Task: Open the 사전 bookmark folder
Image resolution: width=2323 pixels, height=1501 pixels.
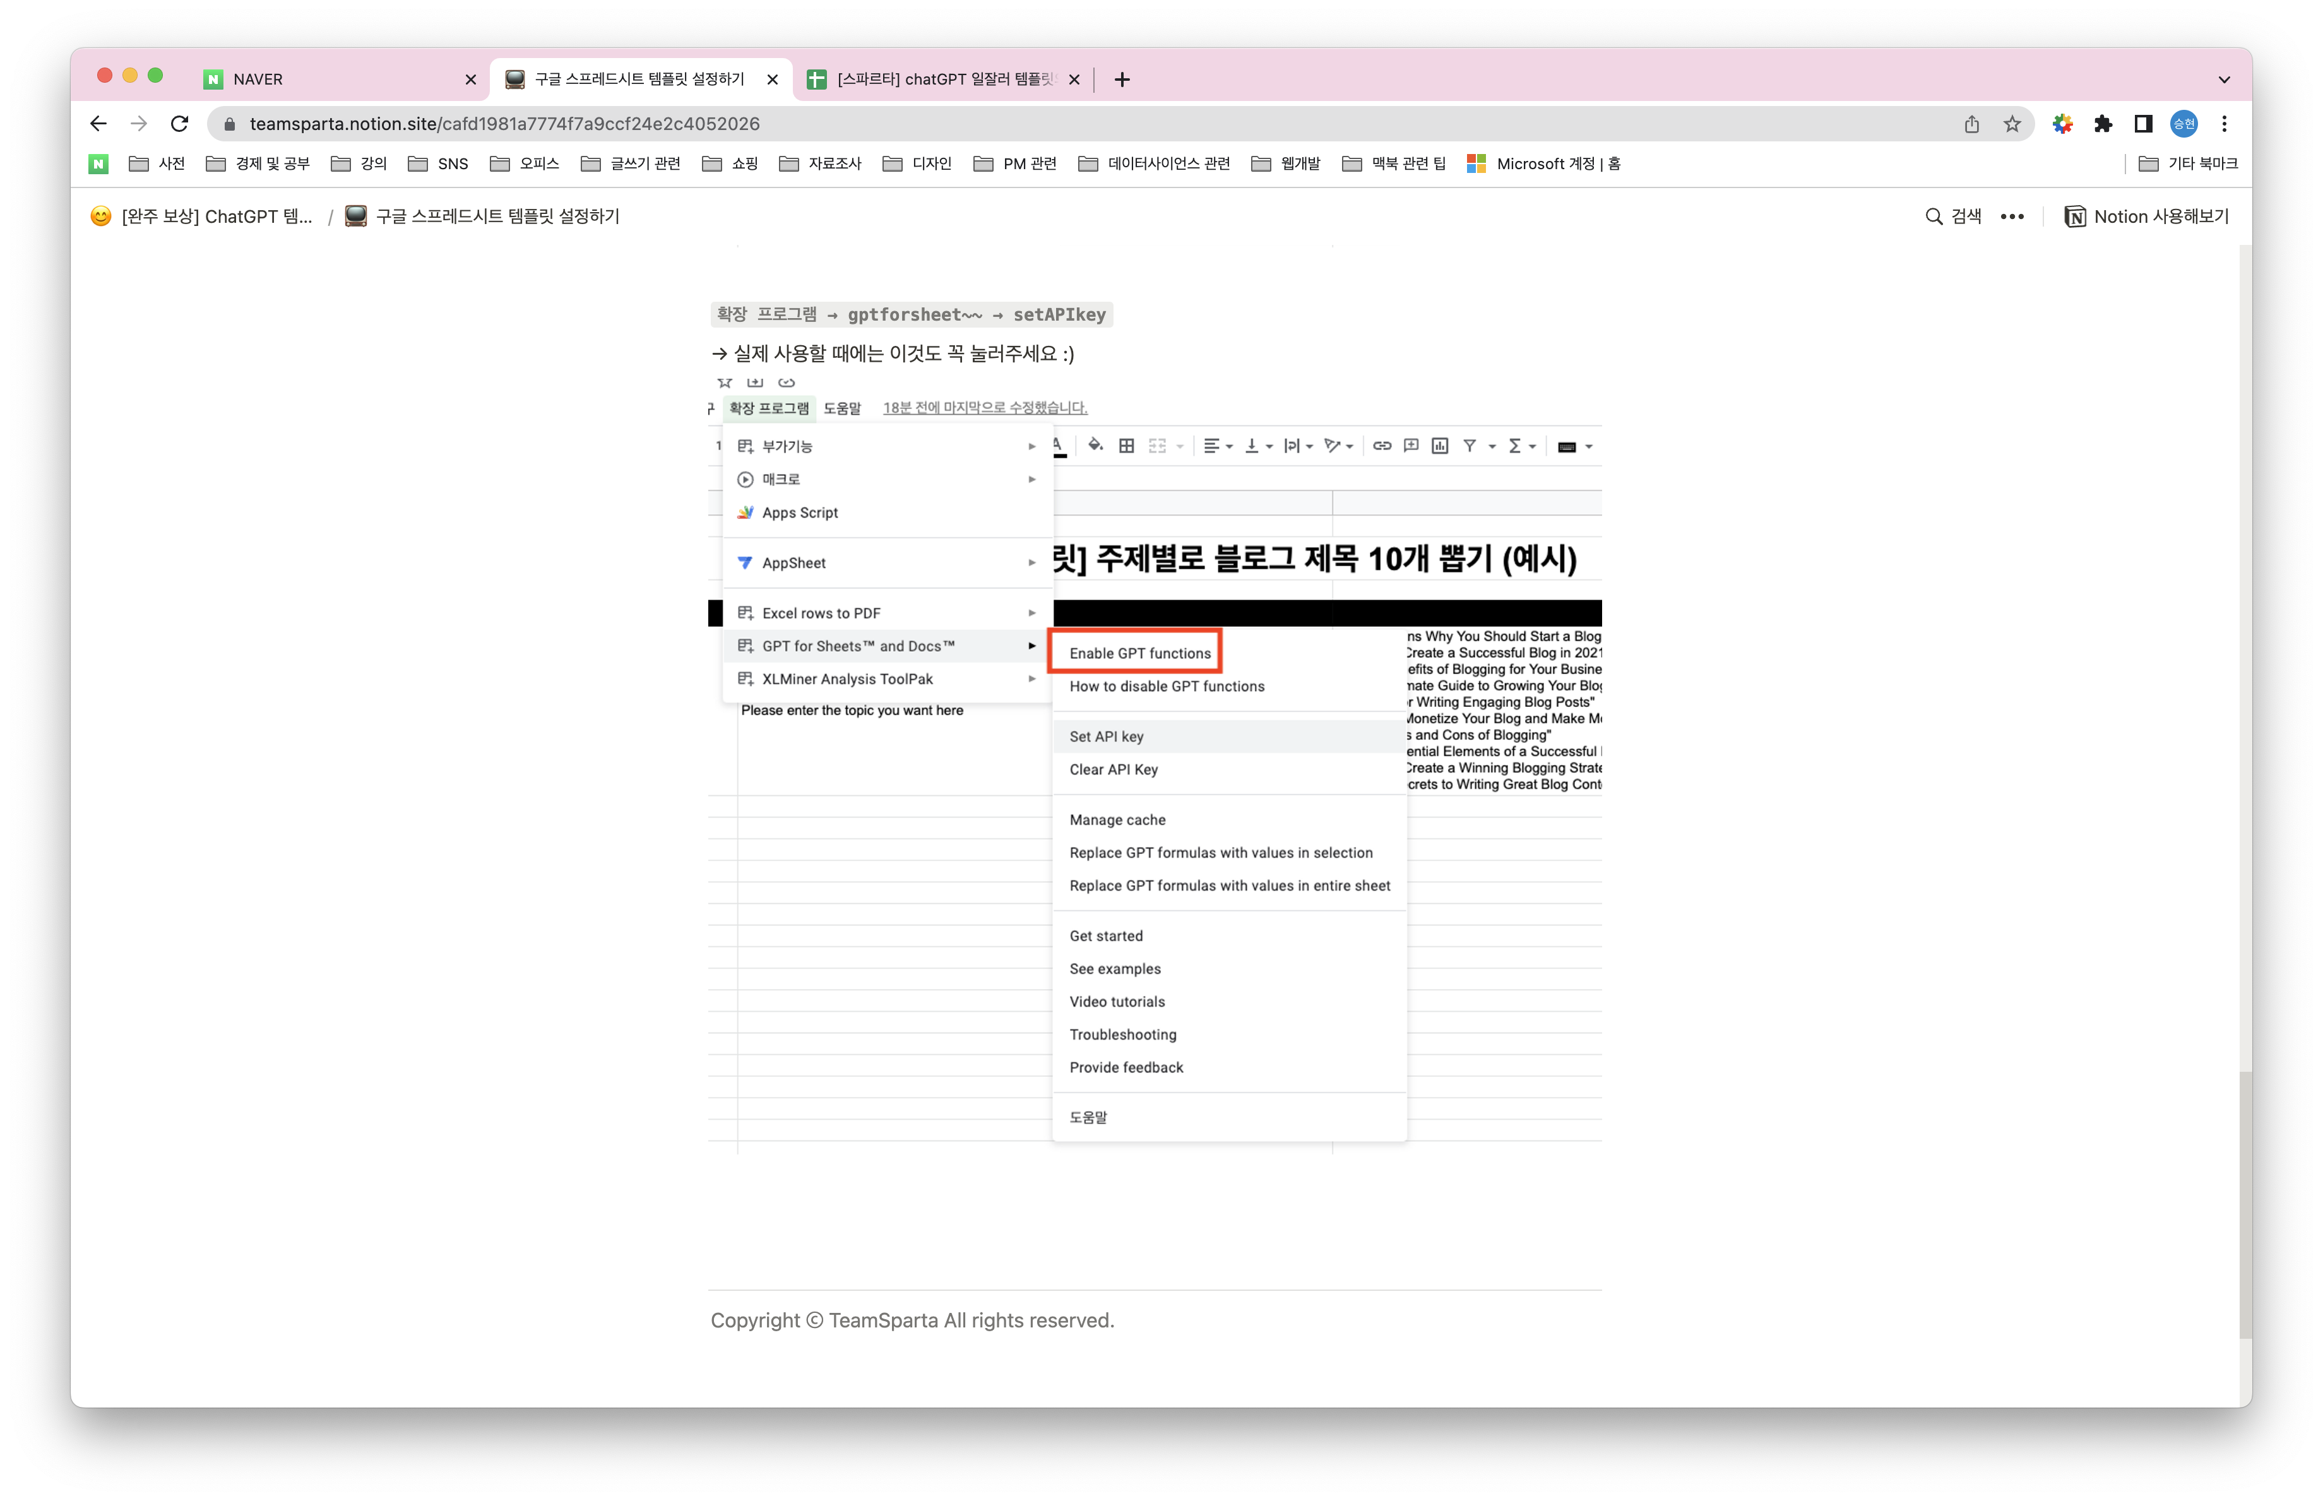Action: pos(157,163)
